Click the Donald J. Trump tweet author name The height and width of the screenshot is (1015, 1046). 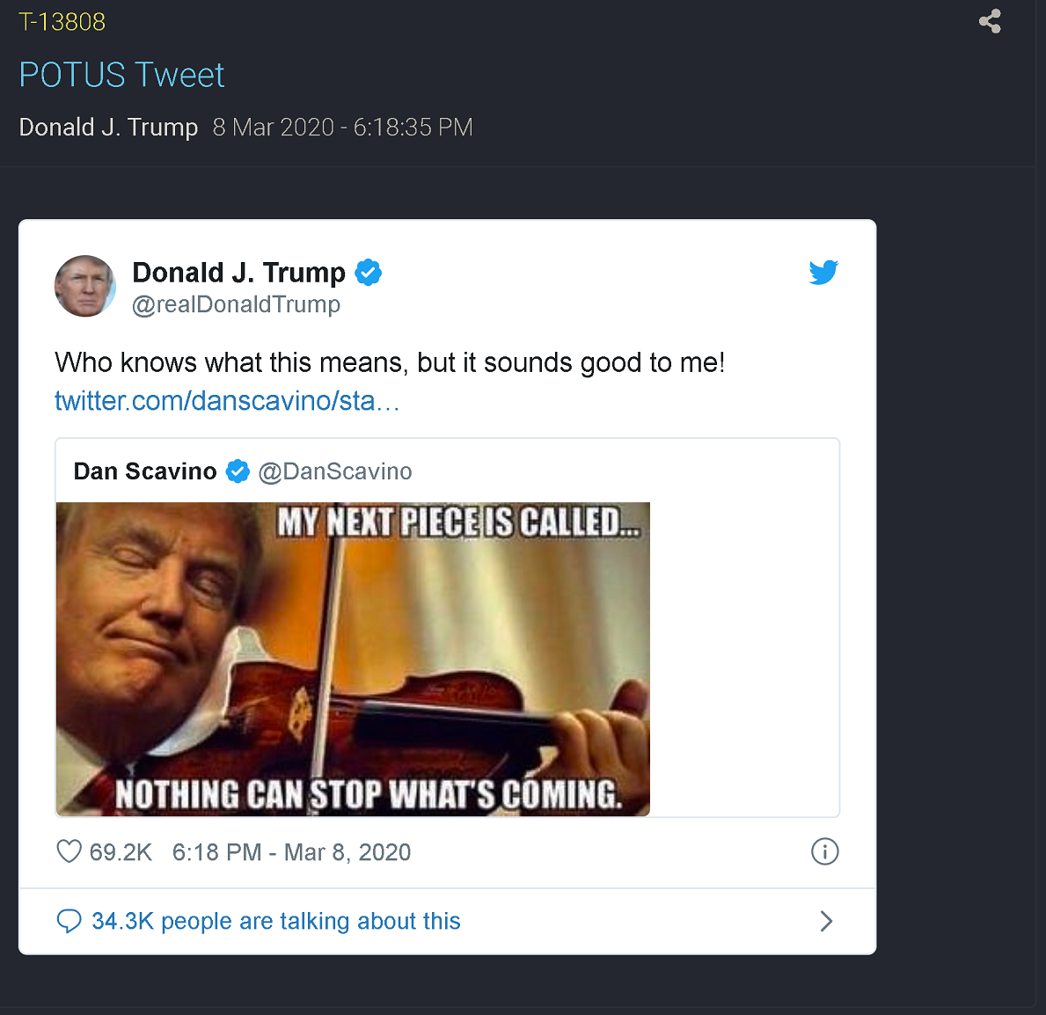[x=238, y=273]
